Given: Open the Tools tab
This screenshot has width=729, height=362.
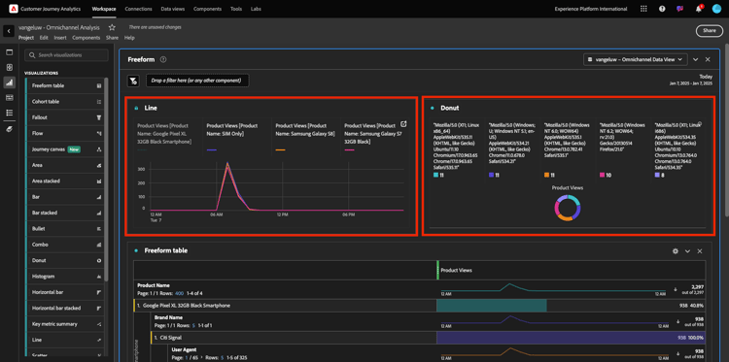Looking at the screenshot, I should coord(236,9).
